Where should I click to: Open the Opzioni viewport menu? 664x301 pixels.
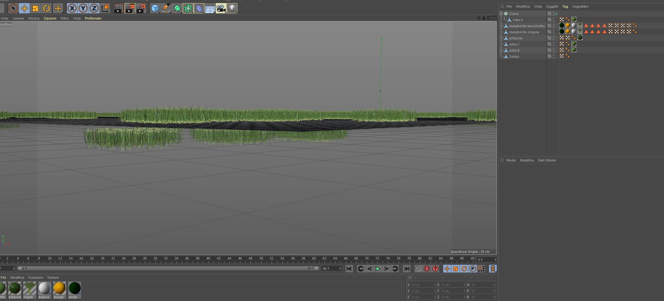tap(50, 18)
